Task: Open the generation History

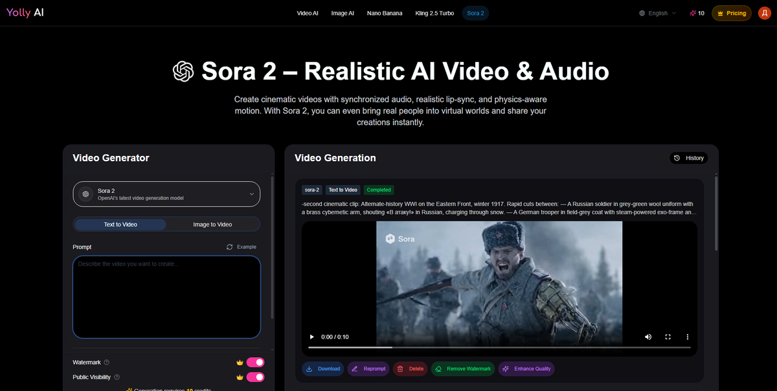Action: [689, 158]
